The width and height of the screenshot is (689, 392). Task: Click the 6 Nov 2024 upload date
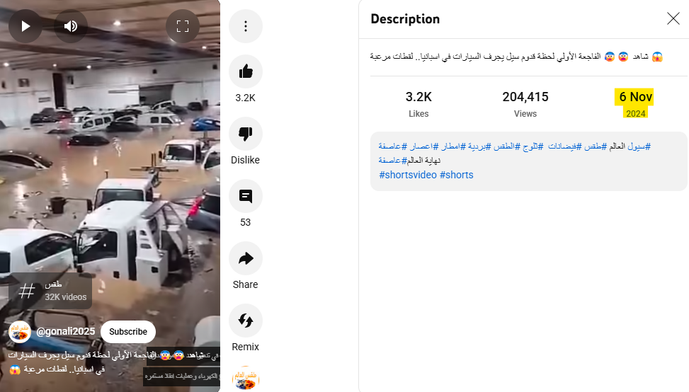pos(634,103)
